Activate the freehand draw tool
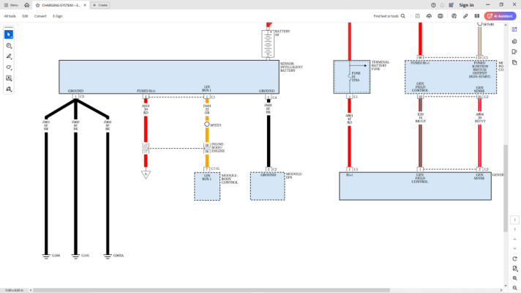This screenshot has height=293, width=521. pyautogui.click(x=9, y=67)
